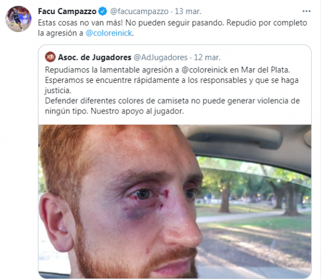Click the phrase "Repudio por completo"
322x279 pixels.
point(267,23)
